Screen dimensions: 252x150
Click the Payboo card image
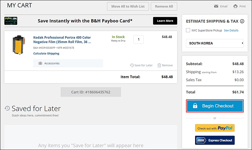tap(11, 21)
